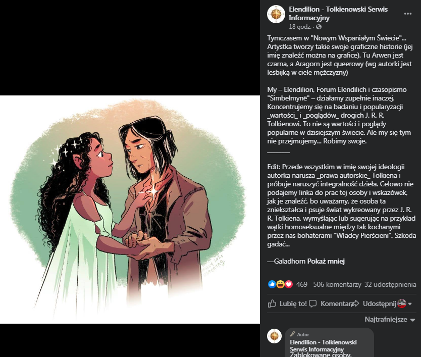Click the commenter avatar in comment section
This screenshot has height=357, width=421.
275,336
